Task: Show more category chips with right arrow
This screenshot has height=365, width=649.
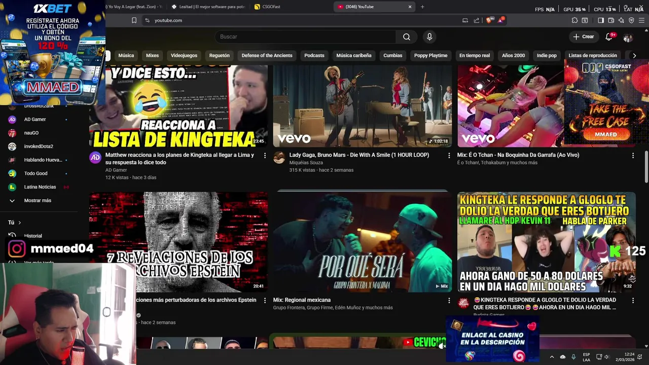Action: [634, 55]
